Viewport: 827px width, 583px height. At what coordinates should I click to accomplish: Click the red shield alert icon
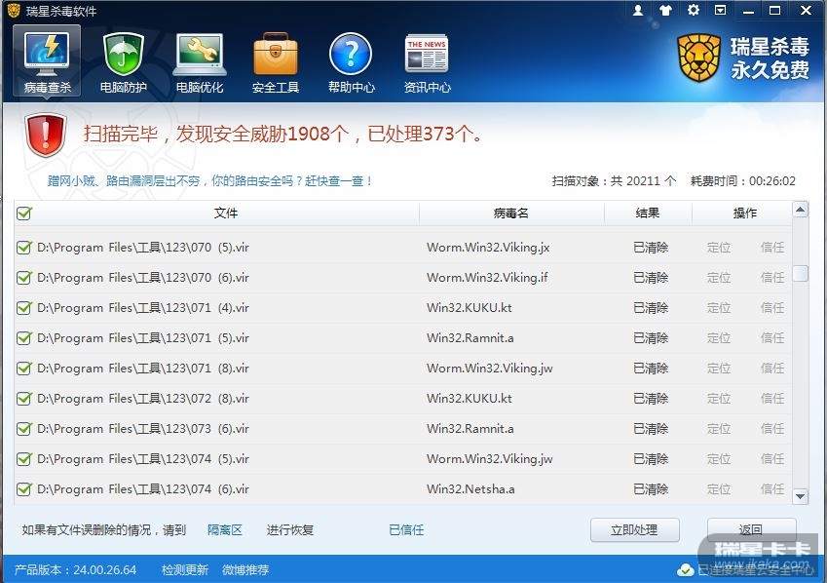pyautogui.click(x=46, y=135)
